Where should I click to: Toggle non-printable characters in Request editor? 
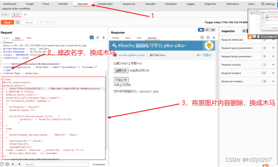[97, 38]
